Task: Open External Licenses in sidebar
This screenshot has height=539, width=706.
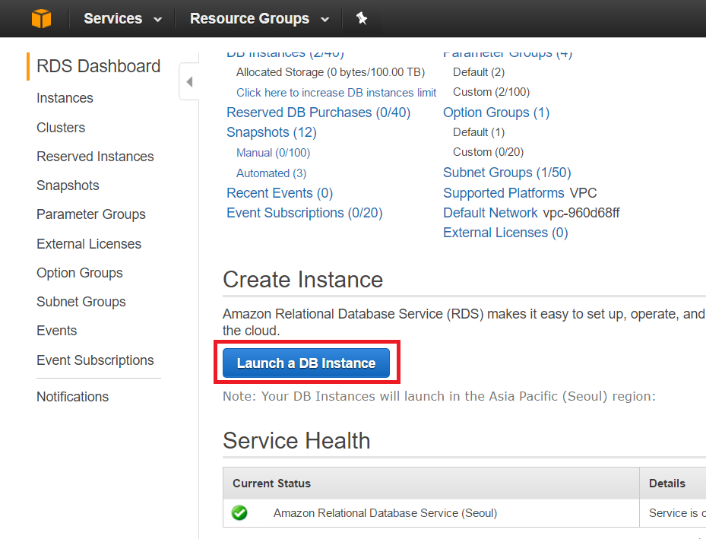Action: pyautogui.click(x=89, y=243)
